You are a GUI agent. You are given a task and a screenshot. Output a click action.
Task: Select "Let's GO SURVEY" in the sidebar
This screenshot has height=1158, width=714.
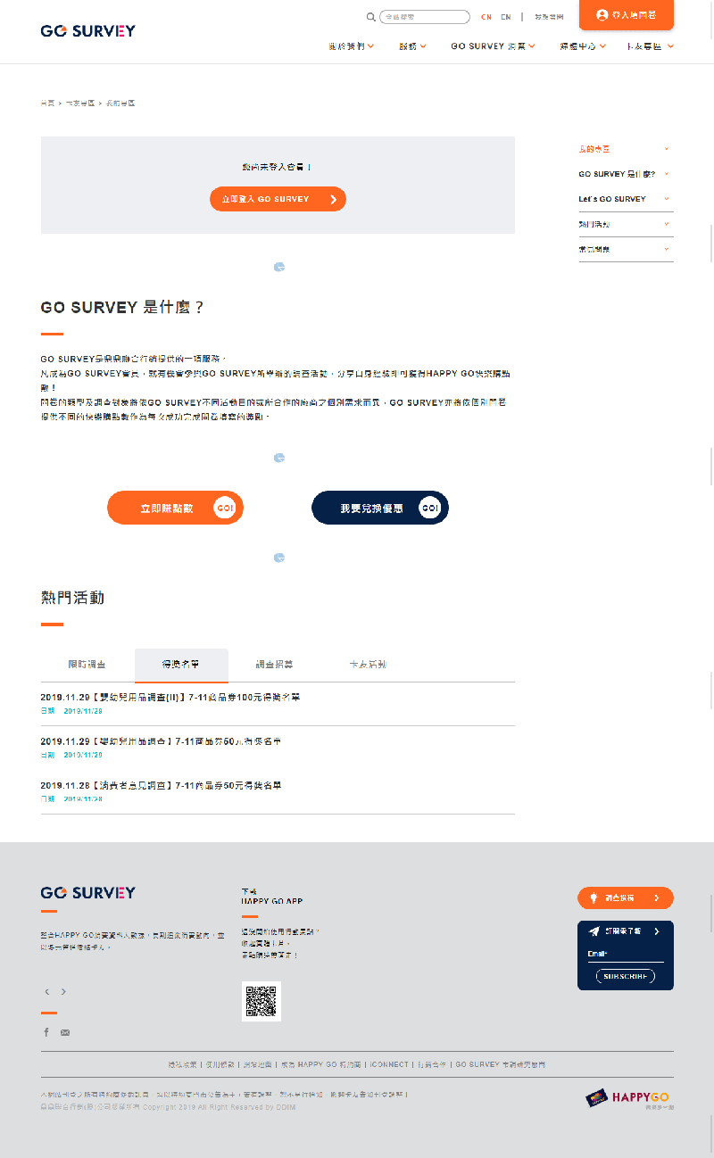pos(612,199)
